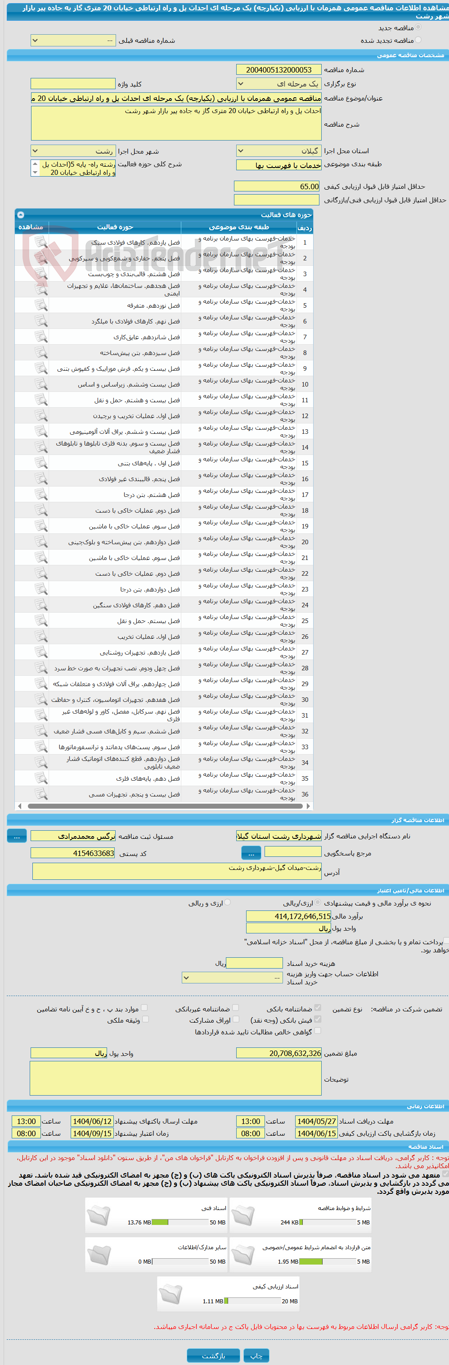Toggle وثیقه ملکی checkbox

pos(146,1019)
